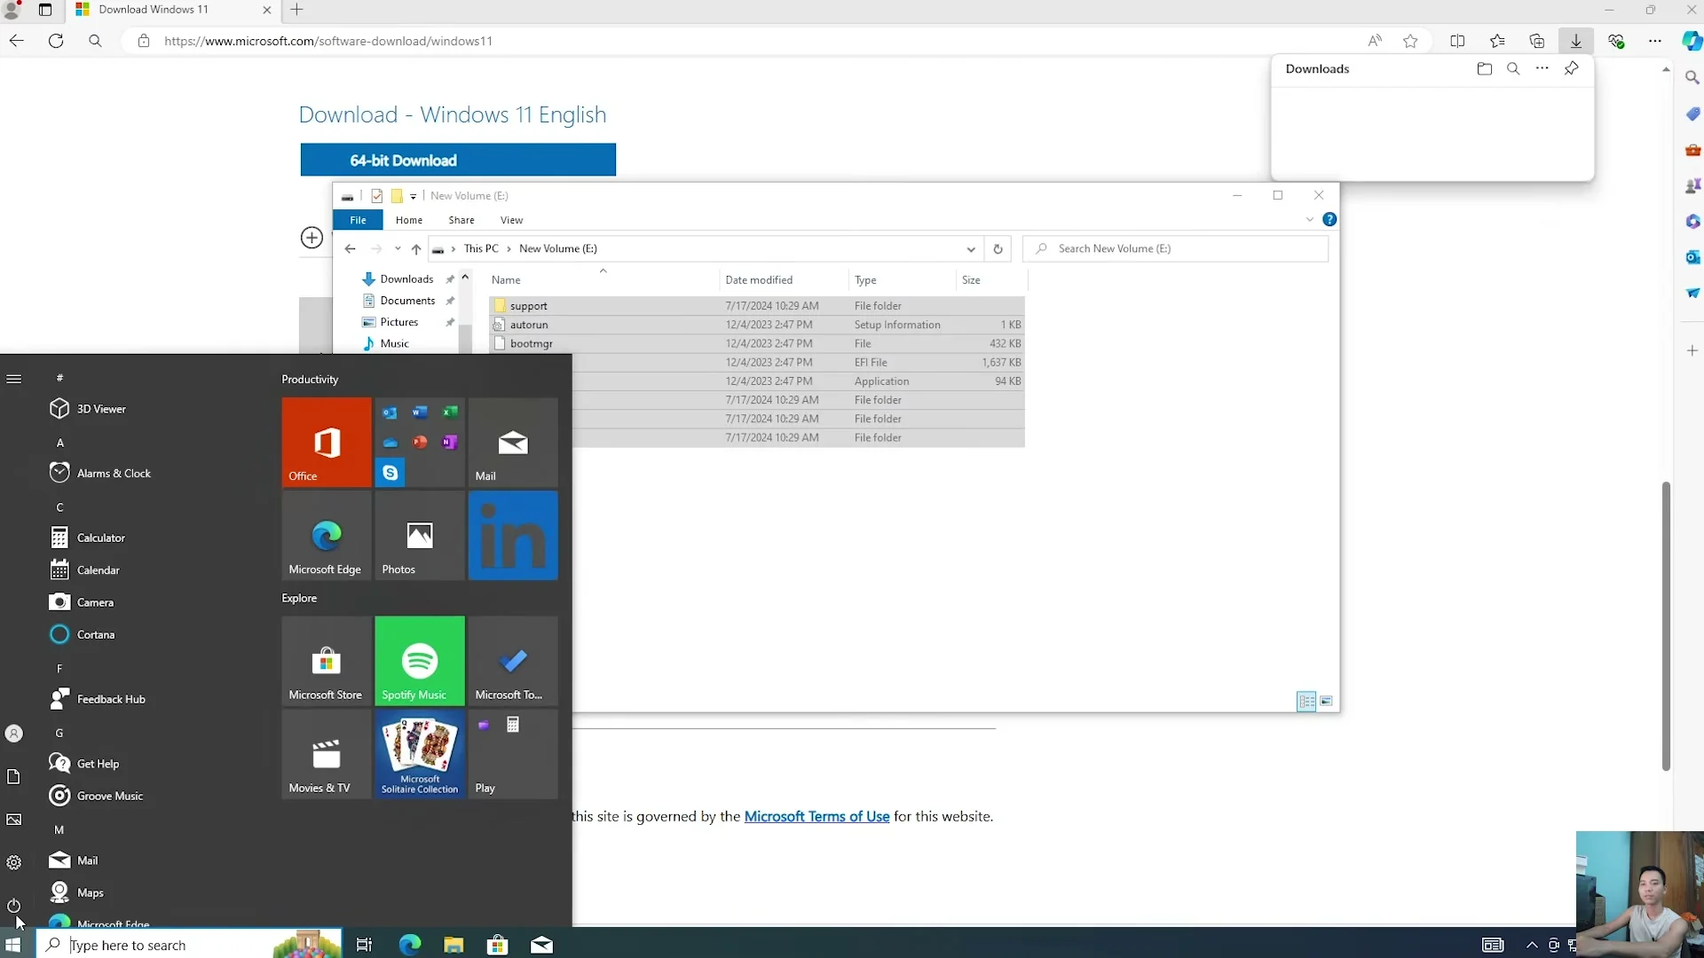
Task: Open the Quick Access Toolbar customize dropdown
Action: tap(413, 196)
